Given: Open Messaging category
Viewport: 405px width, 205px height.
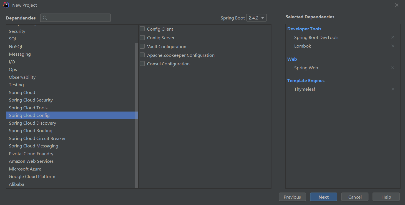Looking at the screenshot, I should pyautogui.click(x=71, y=54).
